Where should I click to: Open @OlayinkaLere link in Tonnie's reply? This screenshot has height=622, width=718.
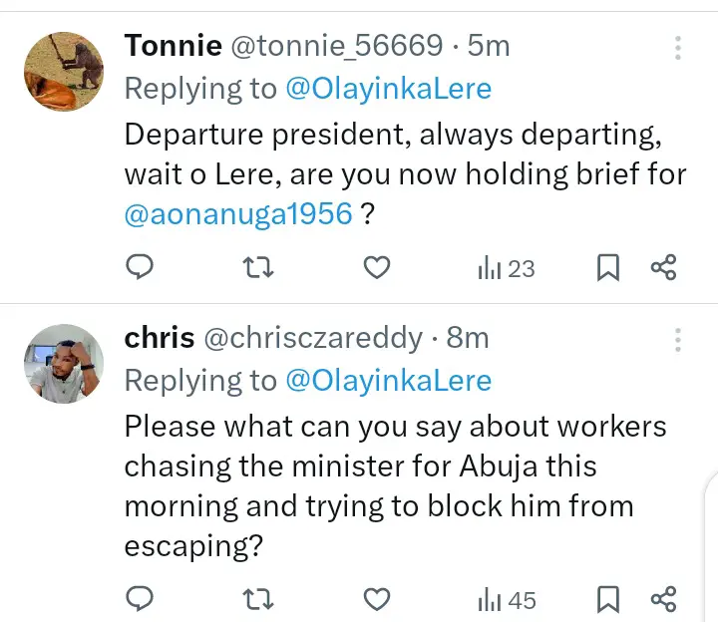coord(388,89)
